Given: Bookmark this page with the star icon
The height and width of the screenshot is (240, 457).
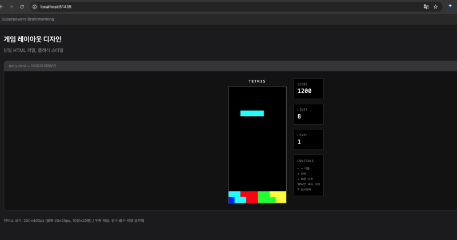Looking at the screenshot, I should tap(435, 7).
